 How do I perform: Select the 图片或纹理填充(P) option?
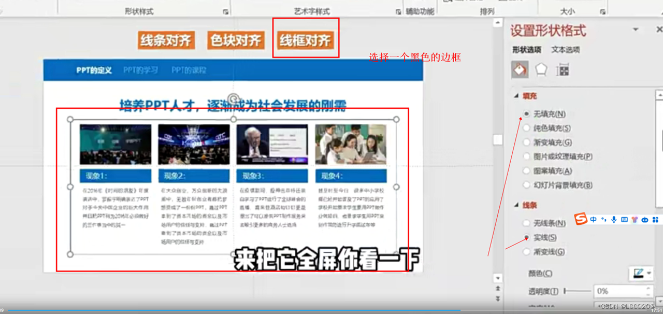coord(558,156)
